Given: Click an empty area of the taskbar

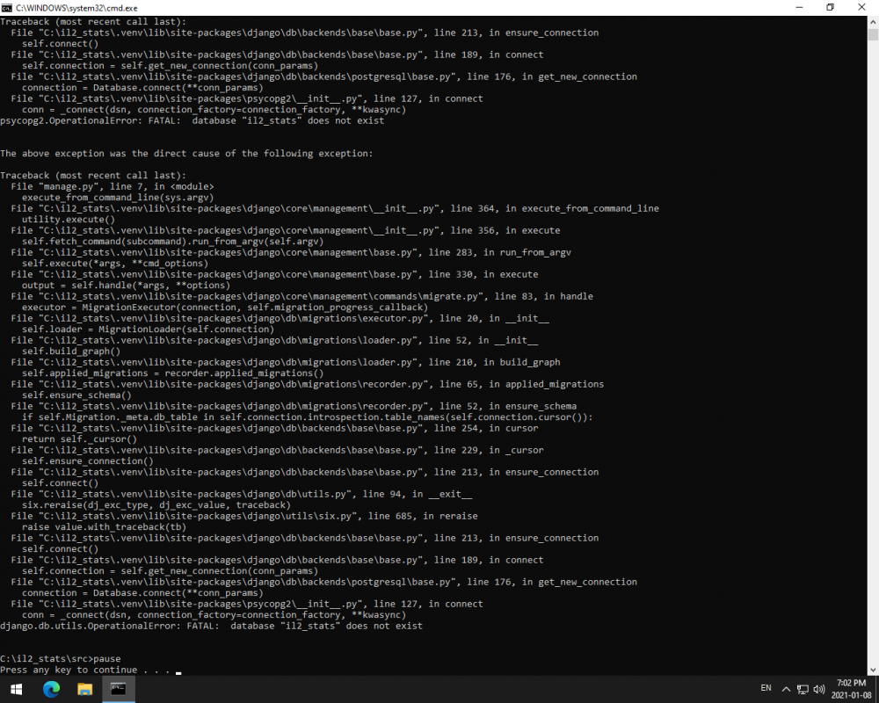Looking at the screenshot, I should click(x=439, y=689).
